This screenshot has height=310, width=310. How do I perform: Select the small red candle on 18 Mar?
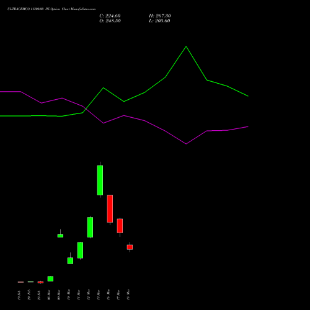pyautogui.click(x=130, y=247)
